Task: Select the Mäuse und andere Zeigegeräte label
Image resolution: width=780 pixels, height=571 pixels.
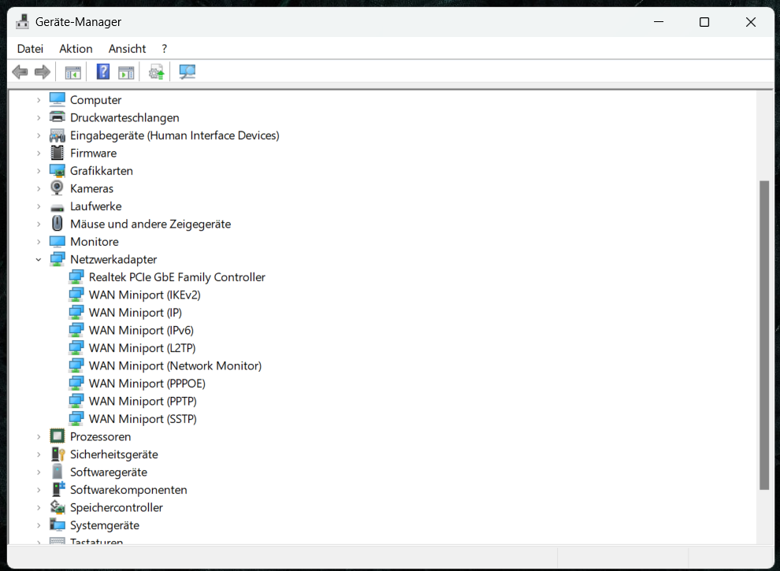Action: [150, 224]
